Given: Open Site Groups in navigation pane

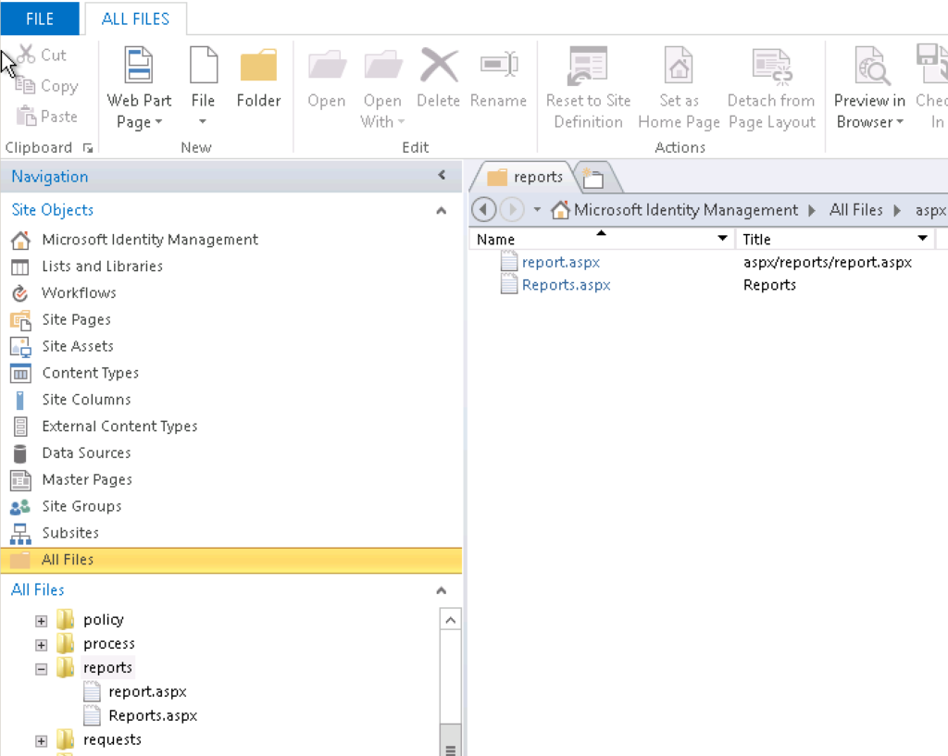Looking at the screenshot, I should point(81,506).
